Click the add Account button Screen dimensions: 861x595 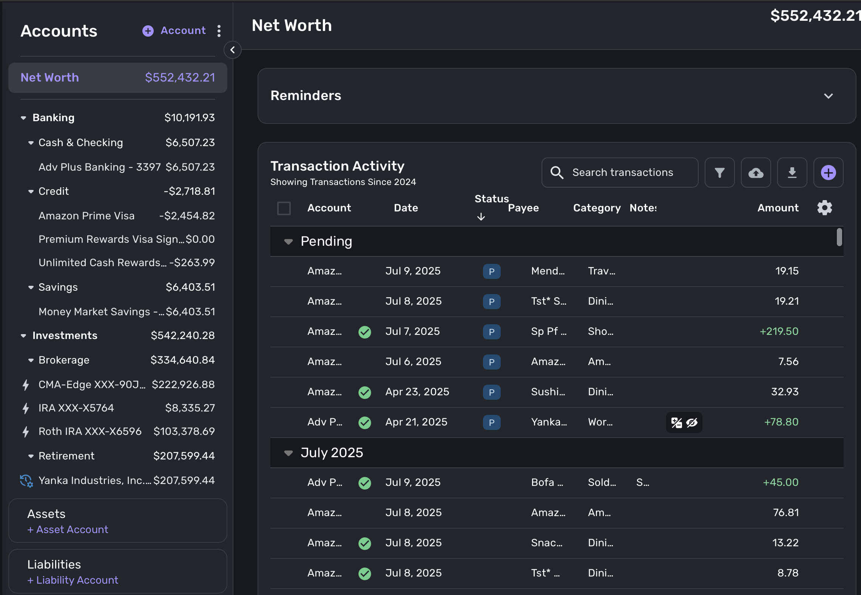174,31
